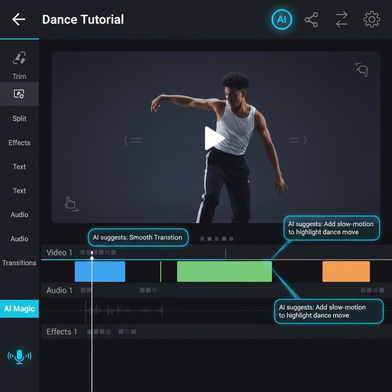
Task: Select the Audio sidebar tab
Action: click(19, 215)
